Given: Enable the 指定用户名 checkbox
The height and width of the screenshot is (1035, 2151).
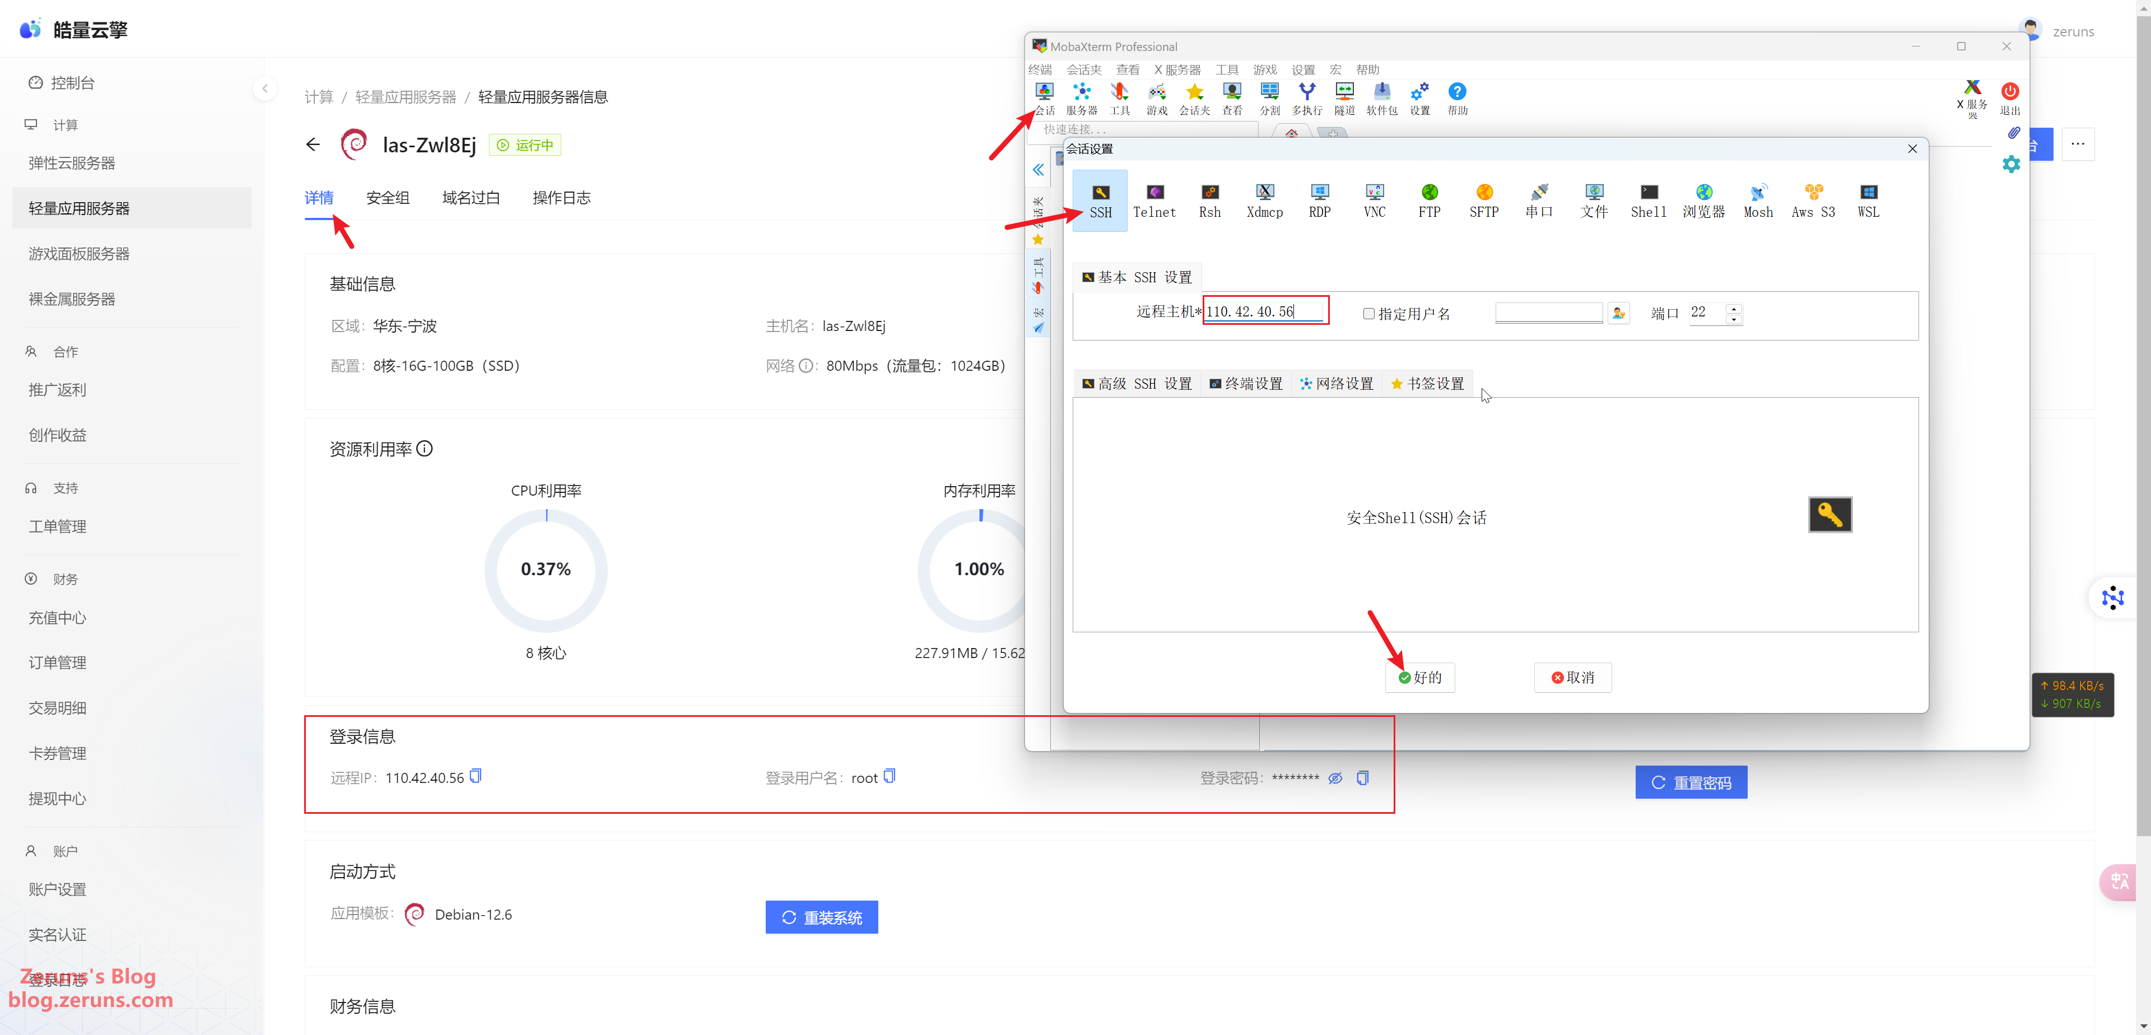Looking at the screenshot, I should tap(1368, 314).
